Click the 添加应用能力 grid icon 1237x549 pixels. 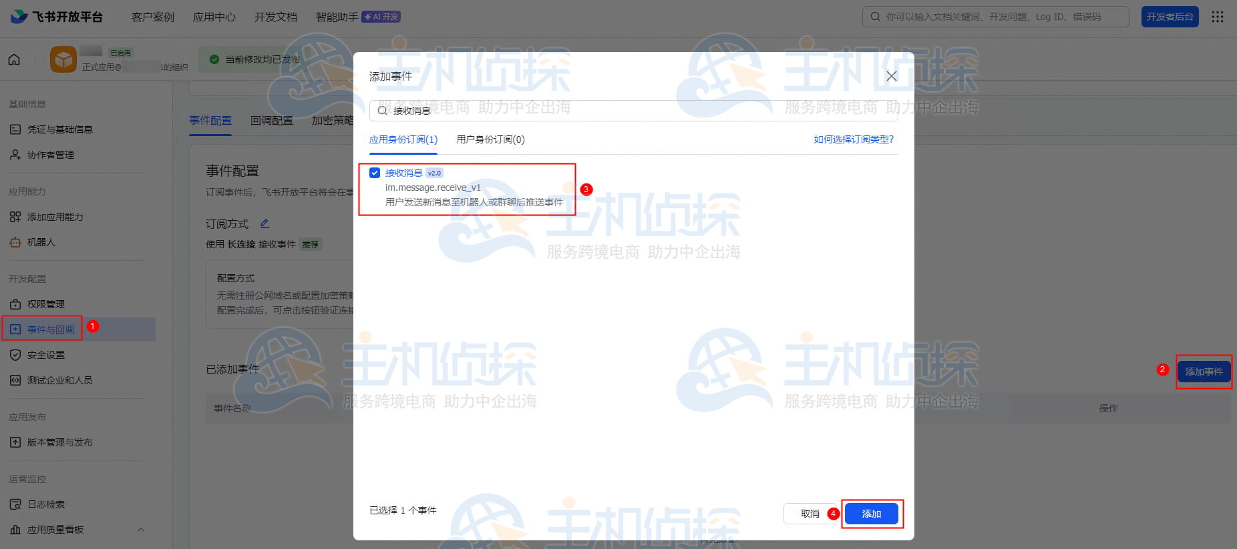[x=15, y=217]
